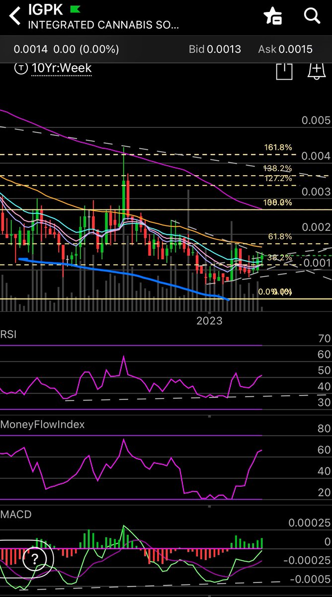Tap the MACD -0.00025 axis label
Screen dimensions: 332x597
tap(308, 561)
